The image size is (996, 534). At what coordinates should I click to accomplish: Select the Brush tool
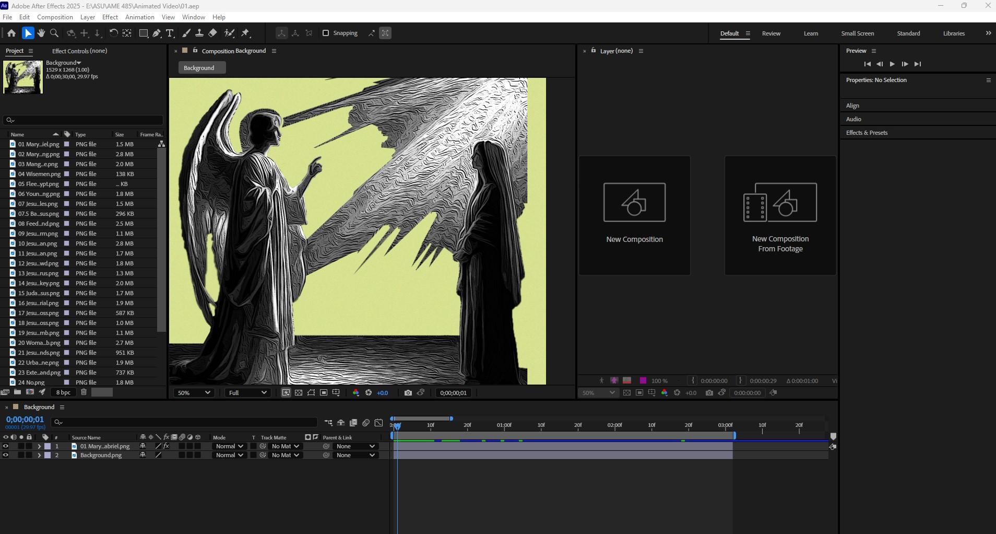(186, 33)
